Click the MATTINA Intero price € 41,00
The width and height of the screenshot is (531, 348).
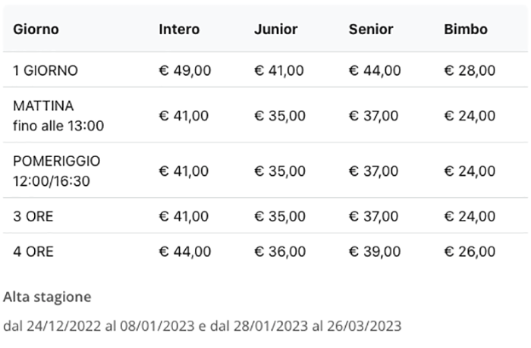tap(184, 116)
